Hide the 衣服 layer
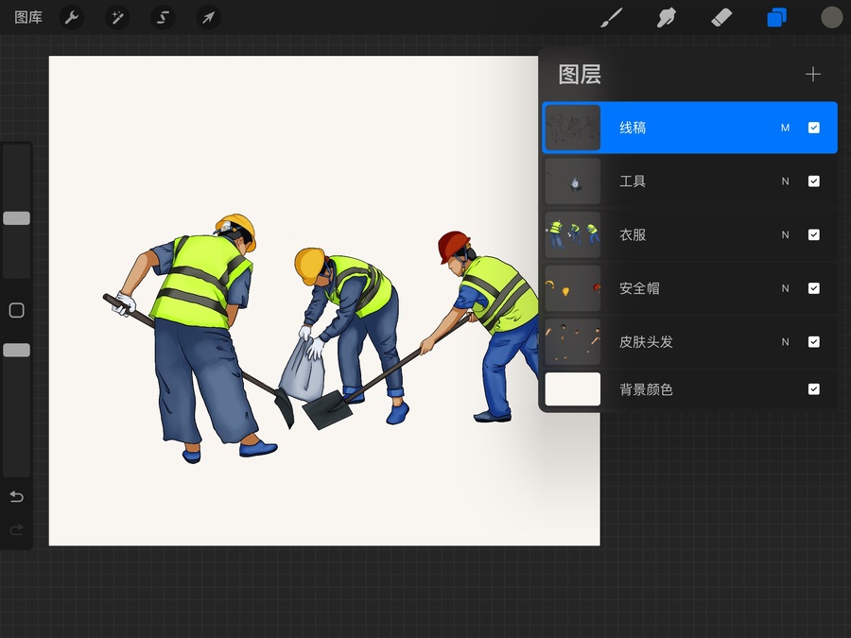Image resolution: width=851 pixels, height=638 pixels. coord(813,235)
